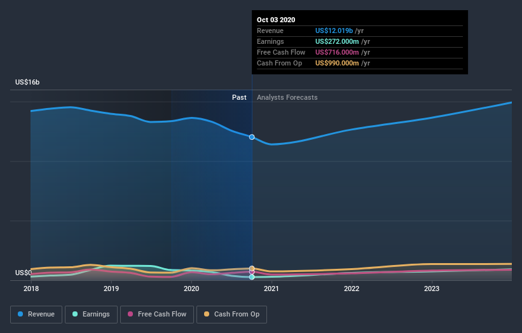Click the US$272.000m earnings value
Screen dimensions: 522x333
point(337,41)
